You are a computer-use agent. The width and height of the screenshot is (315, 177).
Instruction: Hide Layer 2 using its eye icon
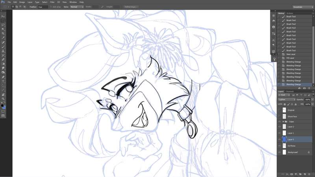[280, 127]
